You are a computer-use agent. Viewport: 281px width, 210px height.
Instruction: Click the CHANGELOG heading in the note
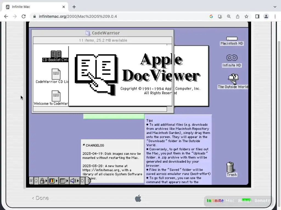point(93,145)
